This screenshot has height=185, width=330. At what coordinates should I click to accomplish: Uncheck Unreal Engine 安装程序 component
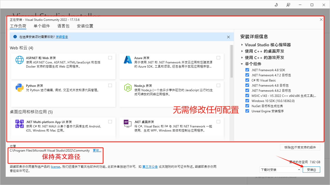[247, 111]
